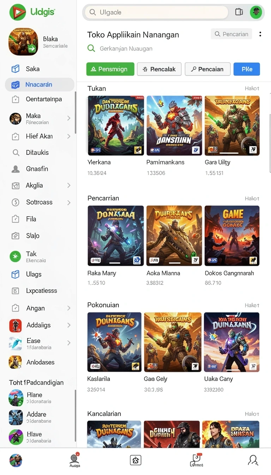Screen dimensions: 271x475
Task: Click the green Pensmaign button
Action: click(x=110, y=69)
